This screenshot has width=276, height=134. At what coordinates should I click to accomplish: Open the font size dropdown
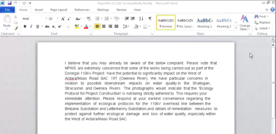point(57,19)
